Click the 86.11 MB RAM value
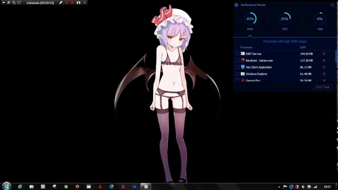The image size is (338, 190). [x=306, y=67]
